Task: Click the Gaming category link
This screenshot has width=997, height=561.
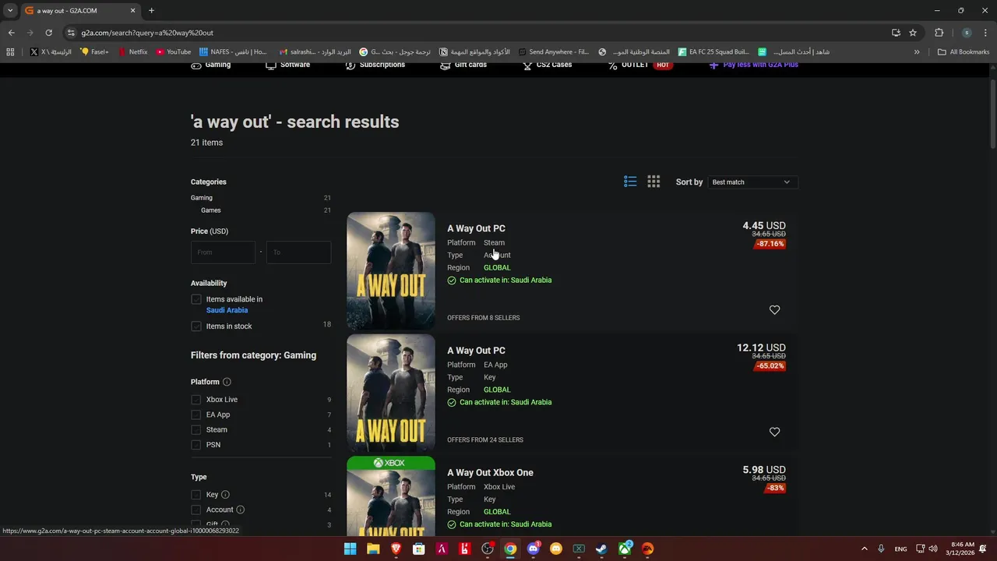Action: pos(202,198)
